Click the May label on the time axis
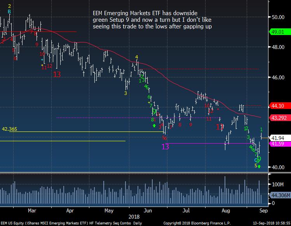 (x=109, y=210)
